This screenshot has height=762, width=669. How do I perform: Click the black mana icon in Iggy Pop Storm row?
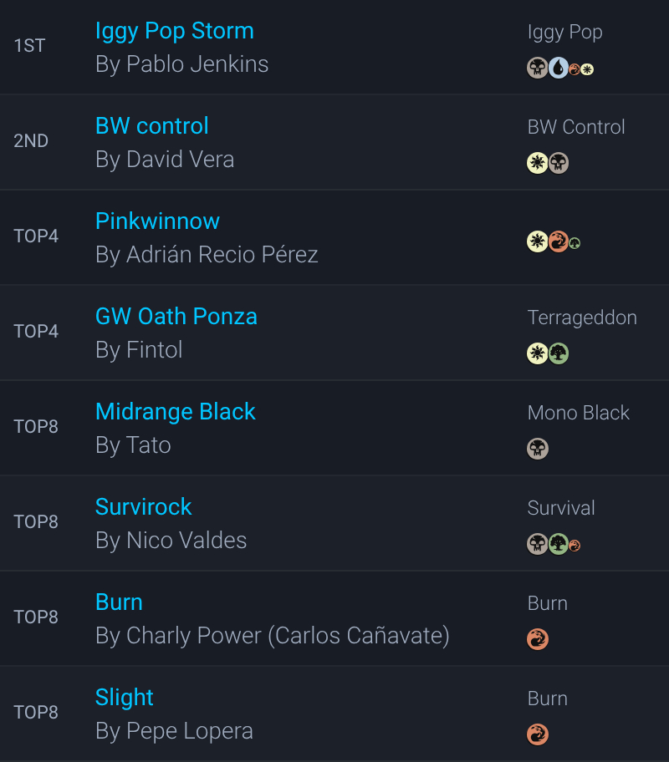(537, 69)
